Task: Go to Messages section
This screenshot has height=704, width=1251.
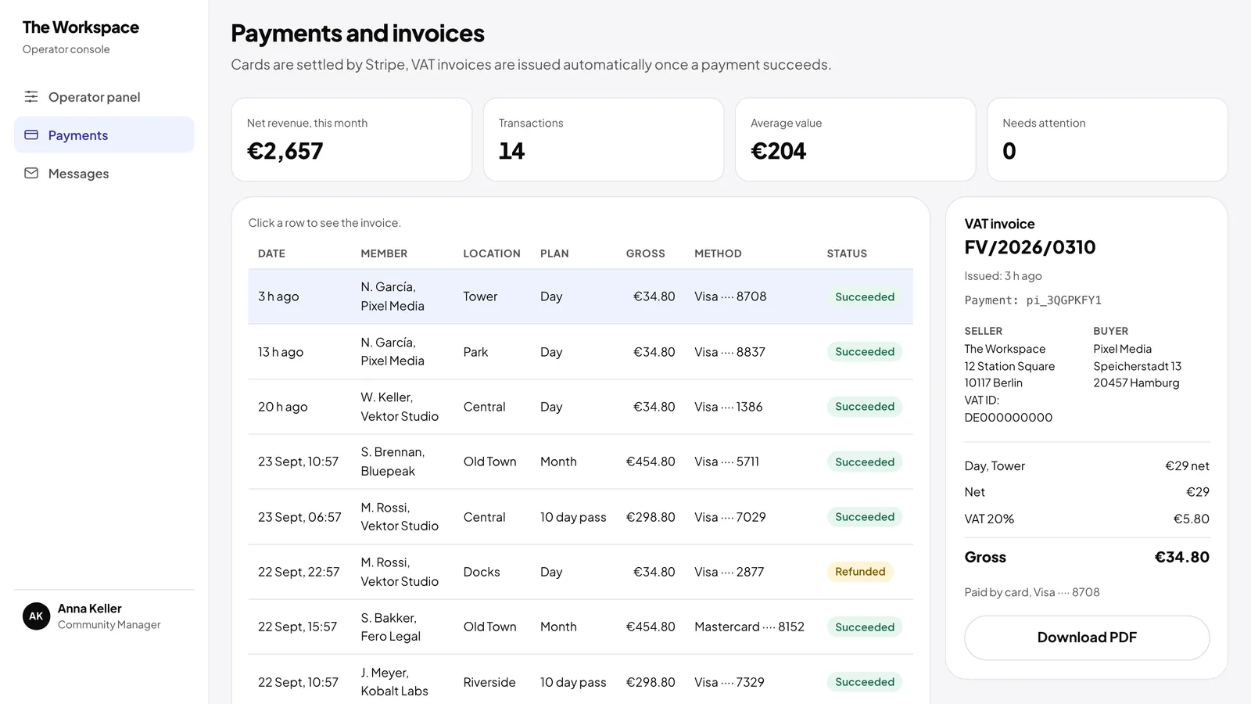Action: [104, 174]
